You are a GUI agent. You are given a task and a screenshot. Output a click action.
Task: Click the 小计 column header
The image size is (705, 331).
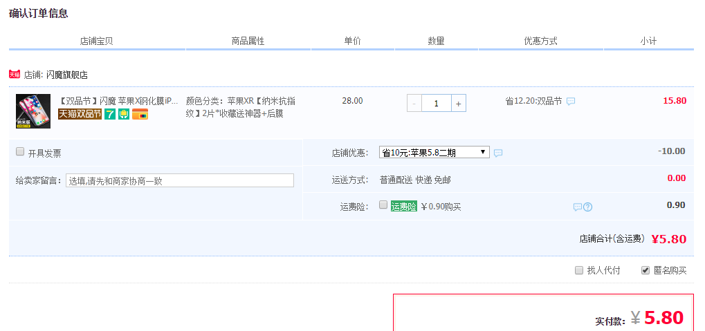pyautogui.click(x=648, y=41)
